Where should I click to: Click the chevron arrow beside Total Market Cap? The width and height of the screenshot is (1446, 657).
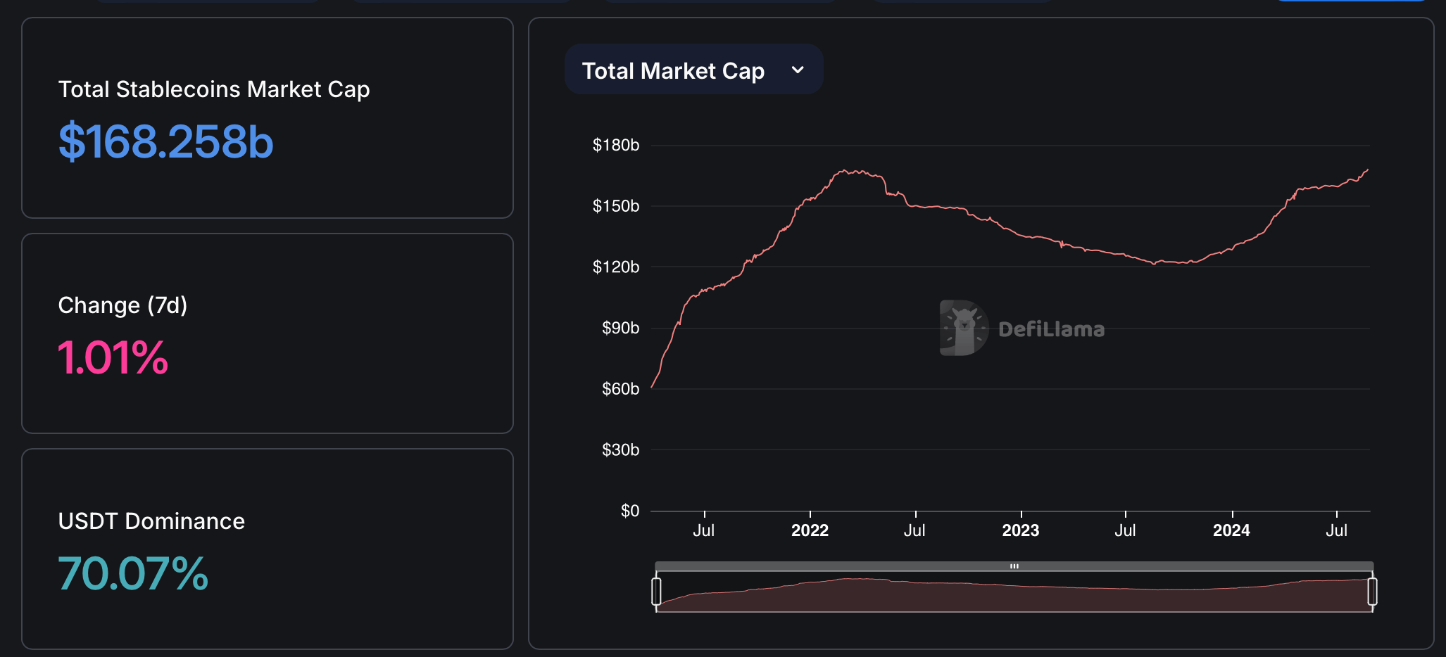pos(798,70)
